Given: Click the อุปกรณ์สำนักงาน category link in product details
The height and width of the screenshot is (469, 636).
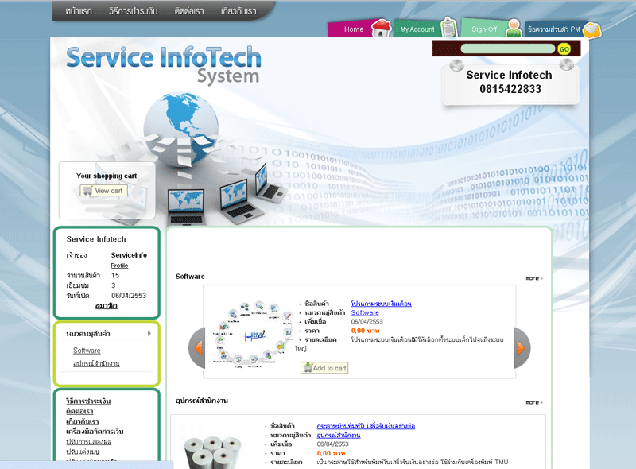Looking at the screenshot, I should 339,436.
